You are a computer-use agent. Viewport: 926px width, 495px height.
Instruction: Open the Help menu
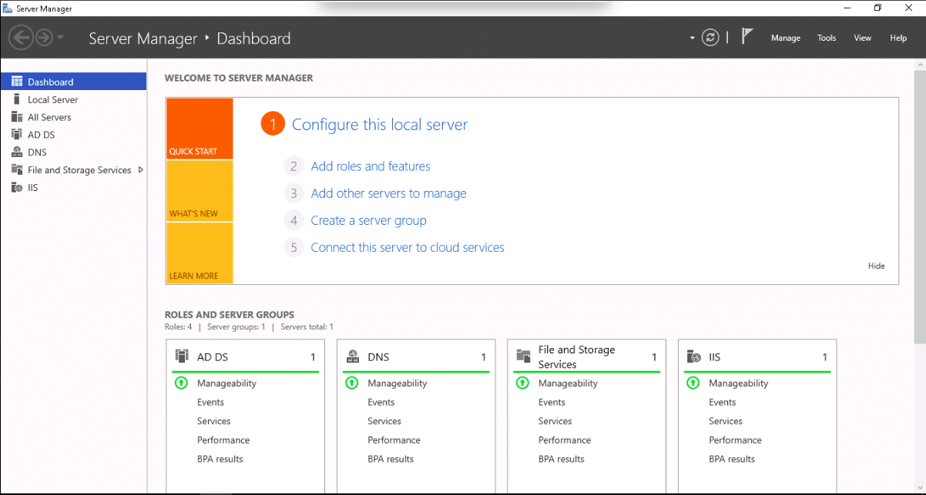click(898, 38)
